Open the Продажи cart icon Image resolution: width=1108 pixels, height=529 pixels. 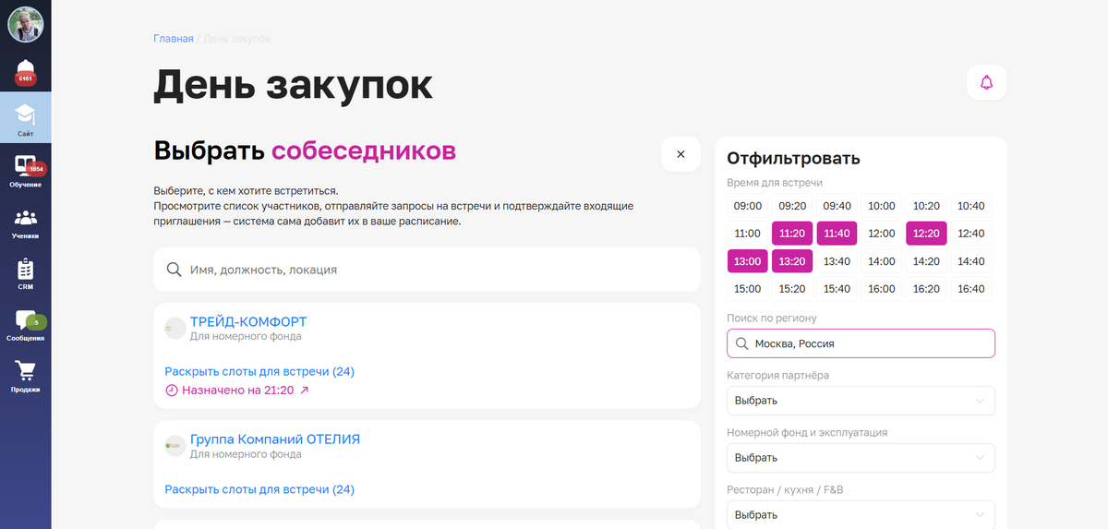click(x=25, y=375)
